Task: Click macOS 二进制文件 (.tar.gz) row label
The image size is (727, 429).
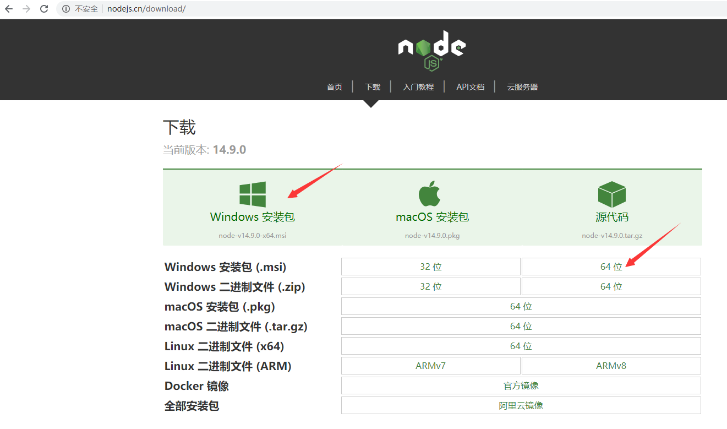Action: point(236,327)
